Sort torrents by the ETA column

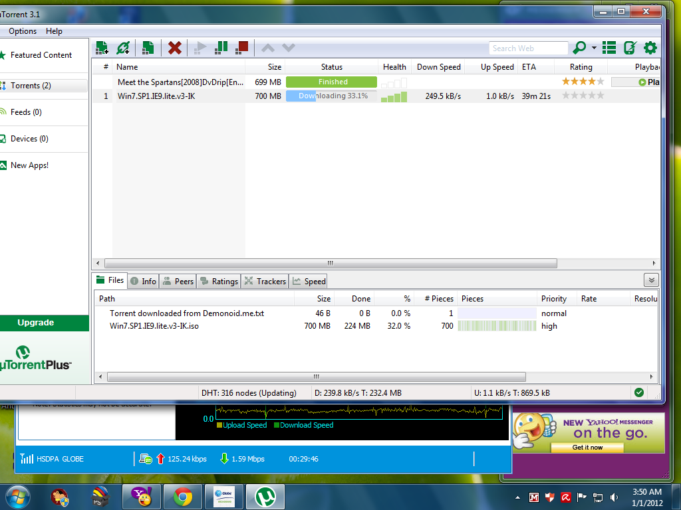(x=536, y=67)
